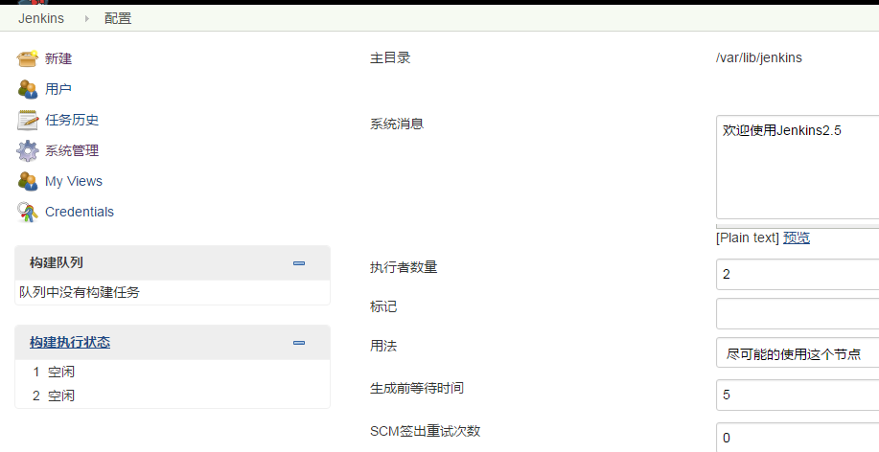Image resolution: width=879 pixels, height=452 pixels.
Task: Go to Jenkins breadcrumb home
Action: pyautogui.click(x=41, y=18)
